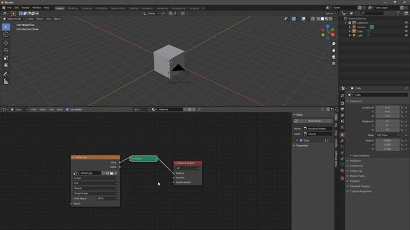Switch to Modeling workspace tab
410x230 pixels.
click(x=72, y=8)
